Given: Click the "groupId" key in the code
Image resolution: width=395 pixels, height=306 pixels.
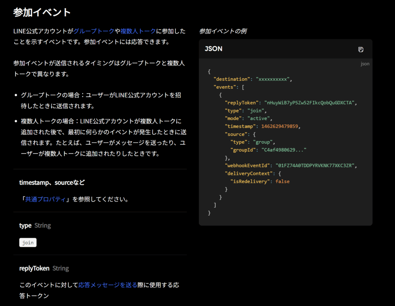Looking at the screenshot, I should pos(243,150).
